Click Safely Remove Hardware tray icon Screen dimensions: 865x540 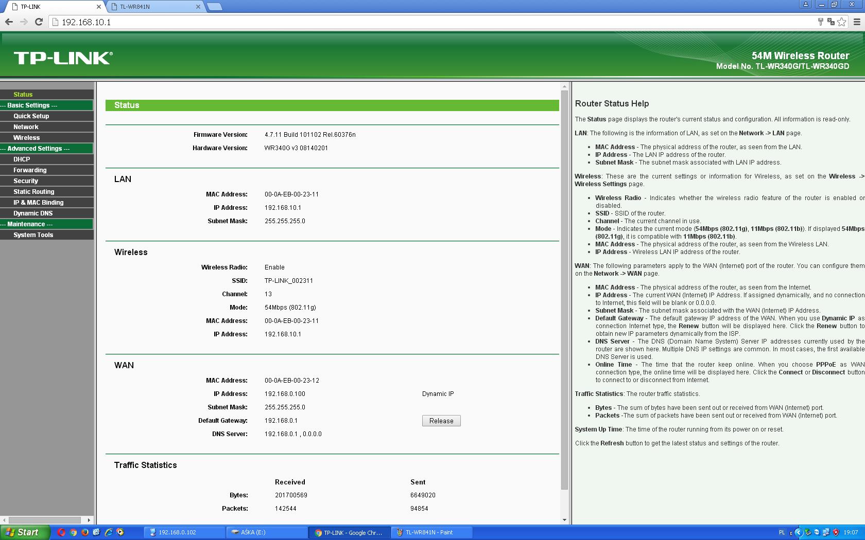tap(808, 533)
